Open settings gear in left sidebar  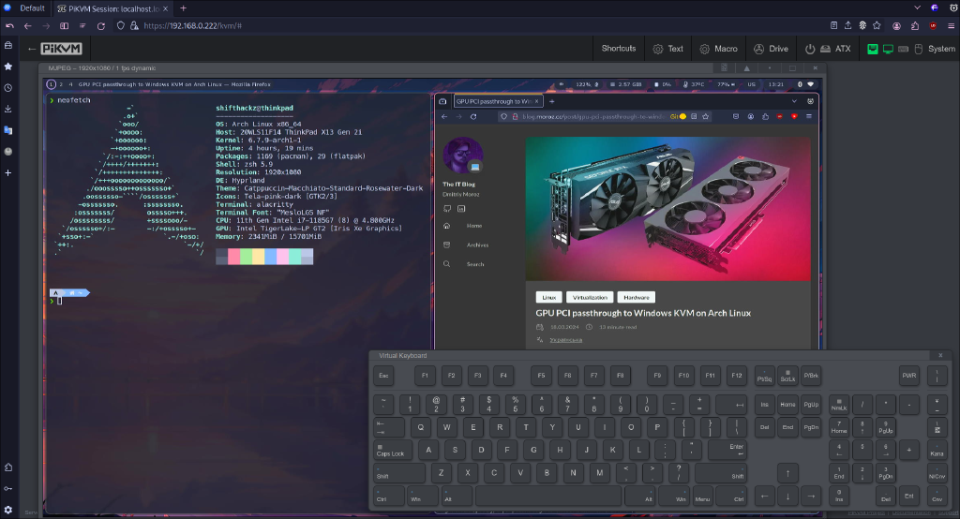[x=7, y=510]
